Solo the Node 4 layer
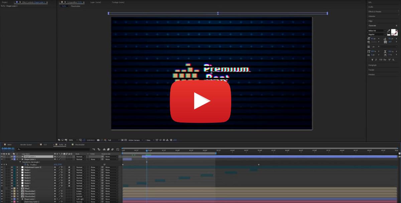 pos(6,178)
